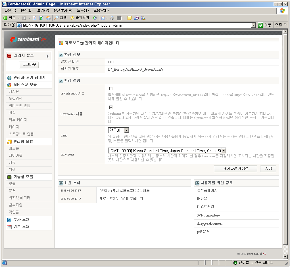Open Favorites (즐겨찾기) star button

[80, 18]
